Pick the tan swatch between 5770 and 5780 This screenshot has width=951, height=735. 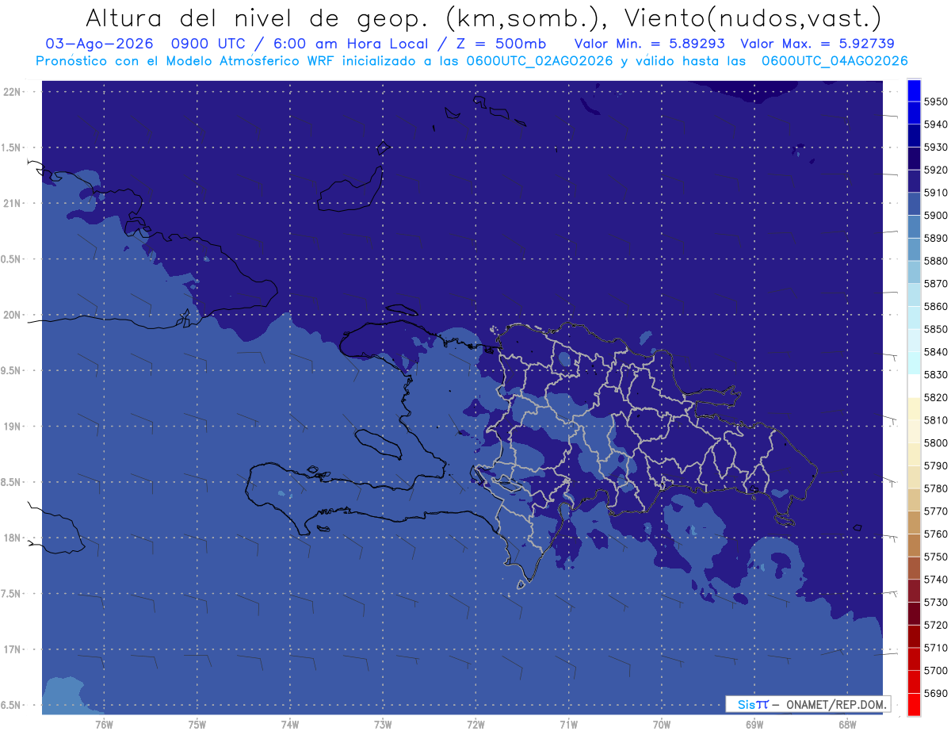tap(914, 500)
